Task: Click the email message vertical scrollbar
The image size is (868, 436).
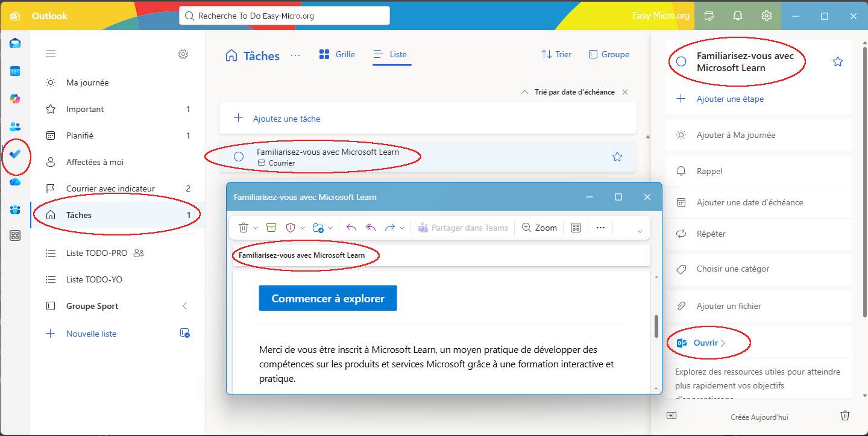Action: [x=656, y=326]
